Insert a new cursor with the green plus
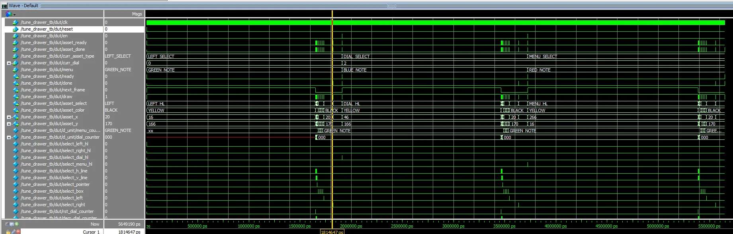This screenshot has height=234, width=733. coord(16,224)
